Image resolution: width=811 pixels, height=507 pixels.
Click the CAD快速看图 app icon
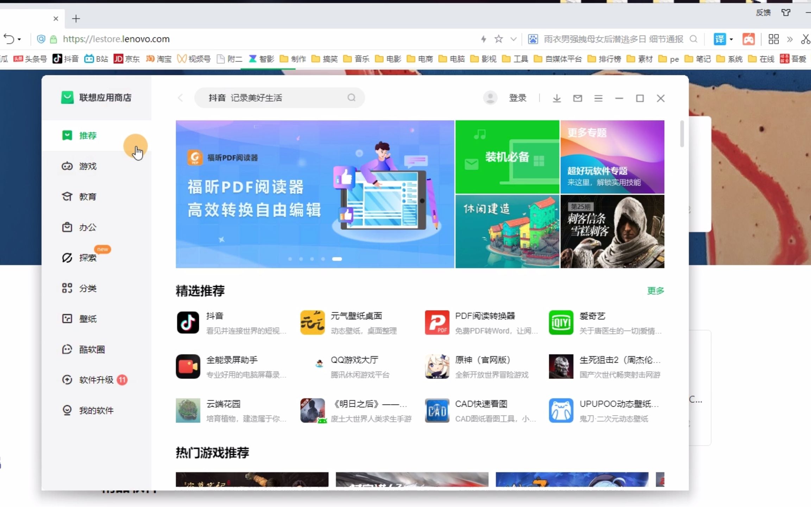437,411
